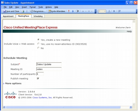Switch to the Appointment tab

pos(8,16)
